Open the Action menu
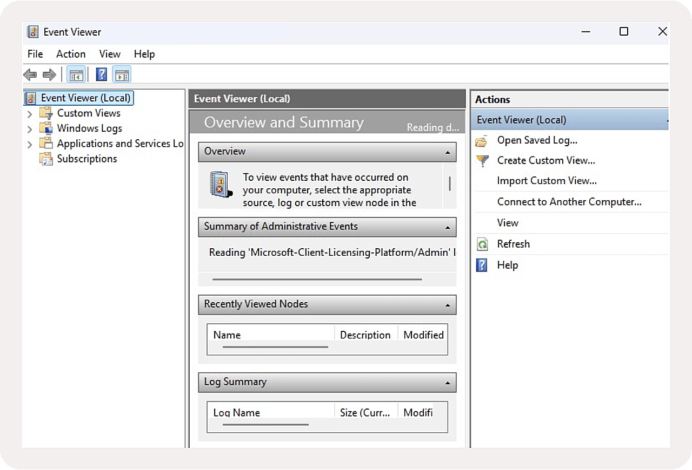Image resolution: width=692 pixels, height=470 pixels. (71, 54)
